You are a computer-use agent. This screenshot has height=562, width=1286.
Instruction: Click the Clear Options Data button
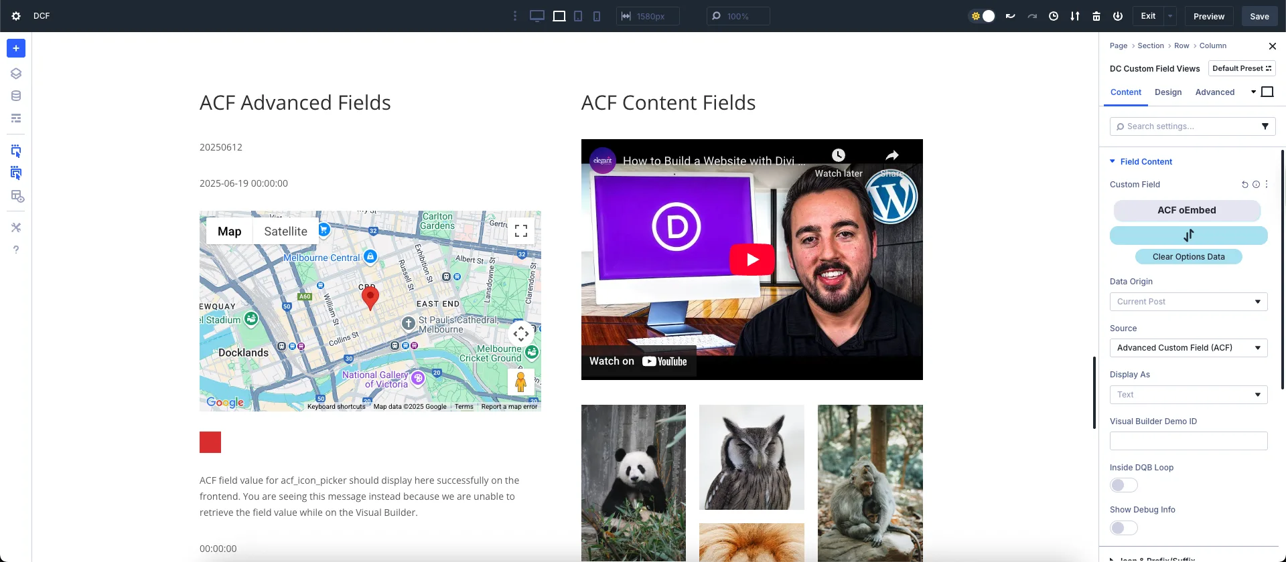click(1188, 257)
